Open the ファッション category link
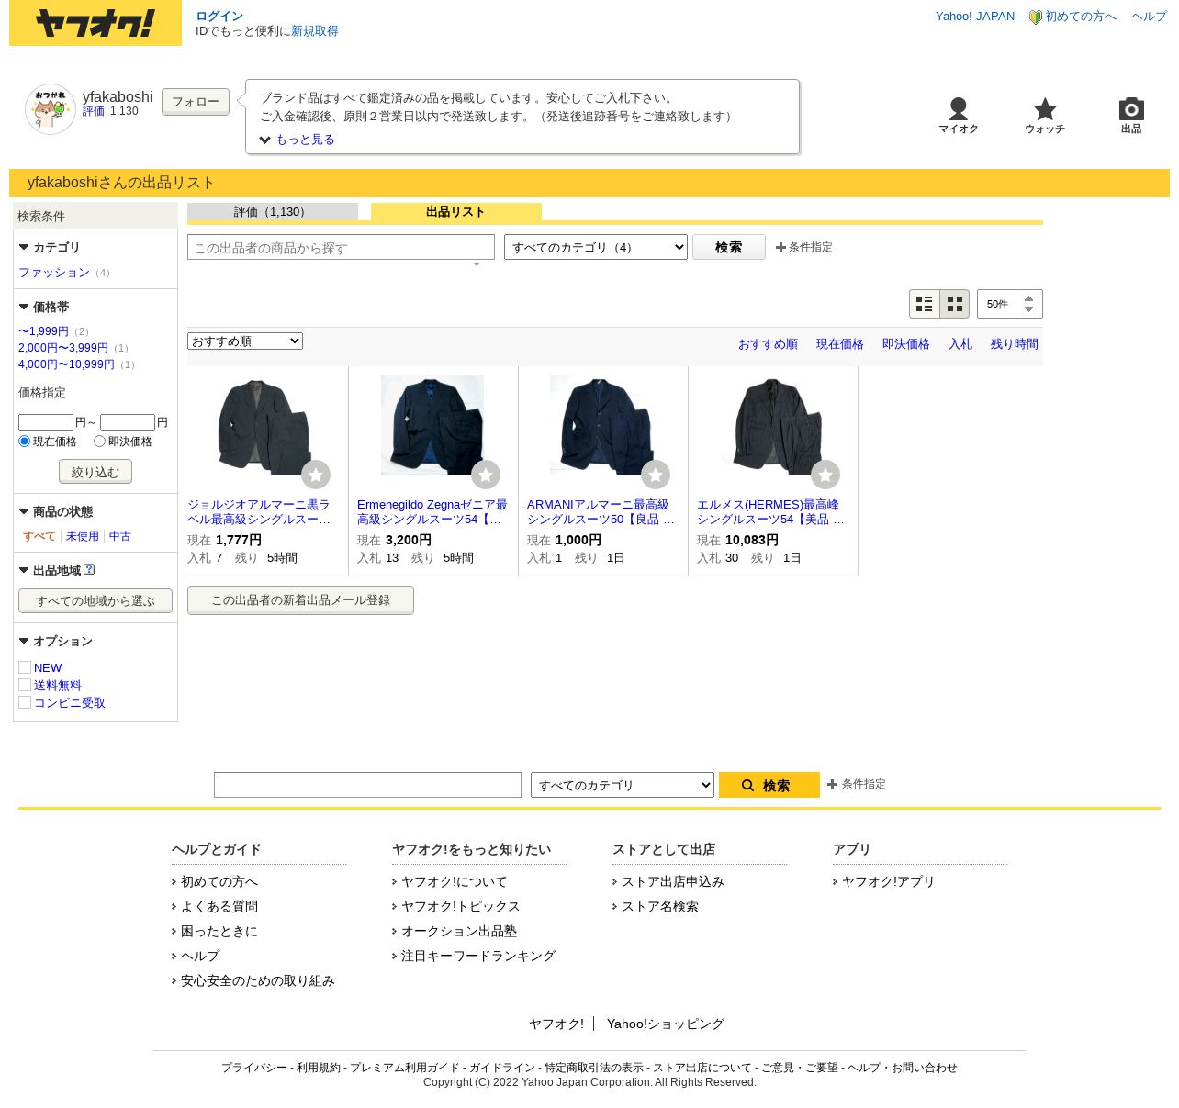 tap(54, 273)
